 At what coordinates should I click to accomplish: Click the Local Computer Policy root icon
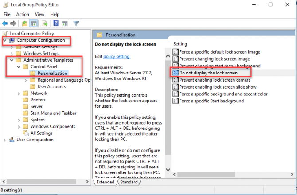click(x=5, y=34)
